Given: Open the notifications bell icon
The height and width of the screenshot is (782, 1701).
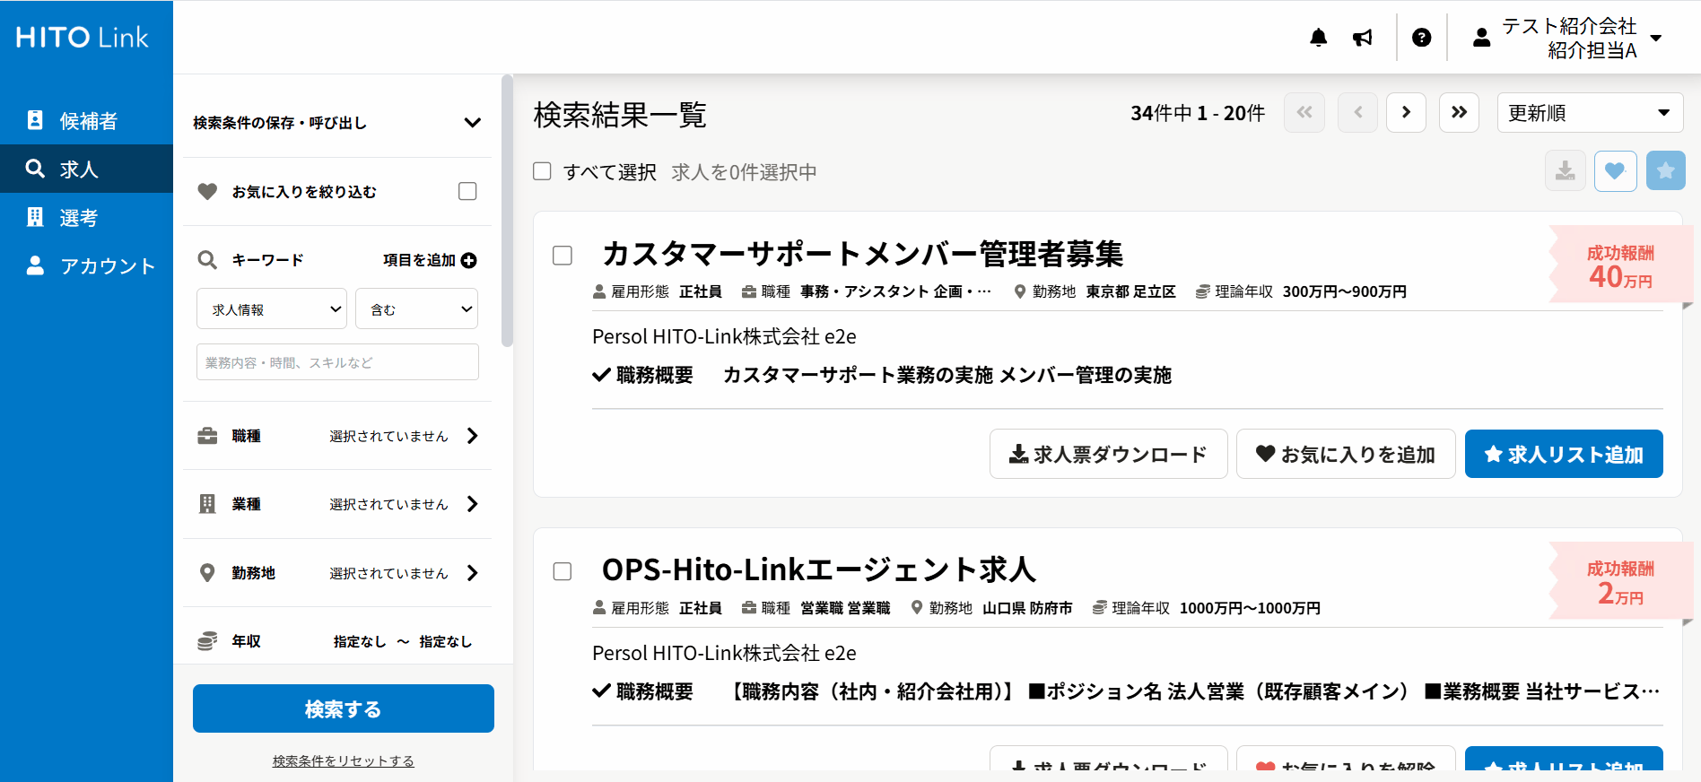Looking at the screenshot, I should point(1318,38).
